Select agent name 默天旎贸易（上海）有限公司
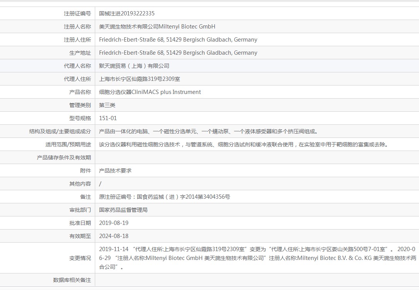 tap(134, 66)
